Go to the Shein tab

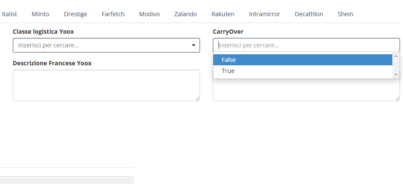[x=345, y=14]
